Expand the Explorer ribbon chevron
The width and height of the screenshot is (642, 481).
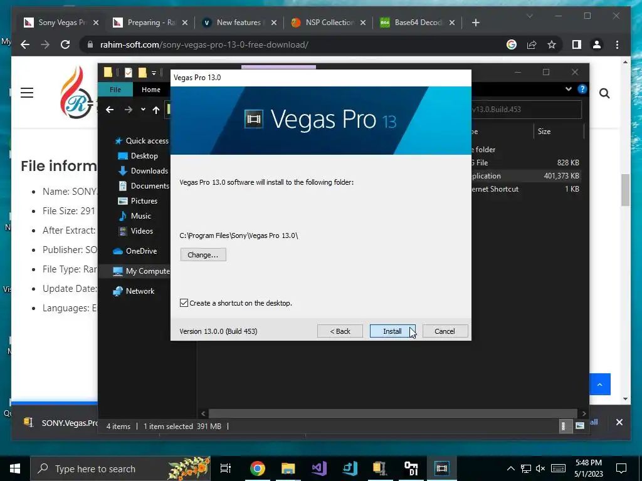(568, 89)
